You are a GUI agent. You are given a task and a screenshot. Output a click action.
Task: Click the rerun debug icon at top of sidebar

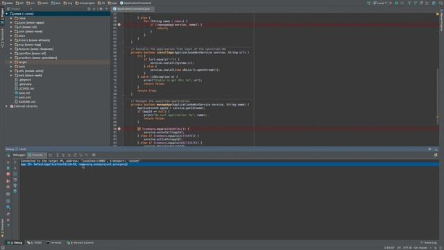[8, 156]
